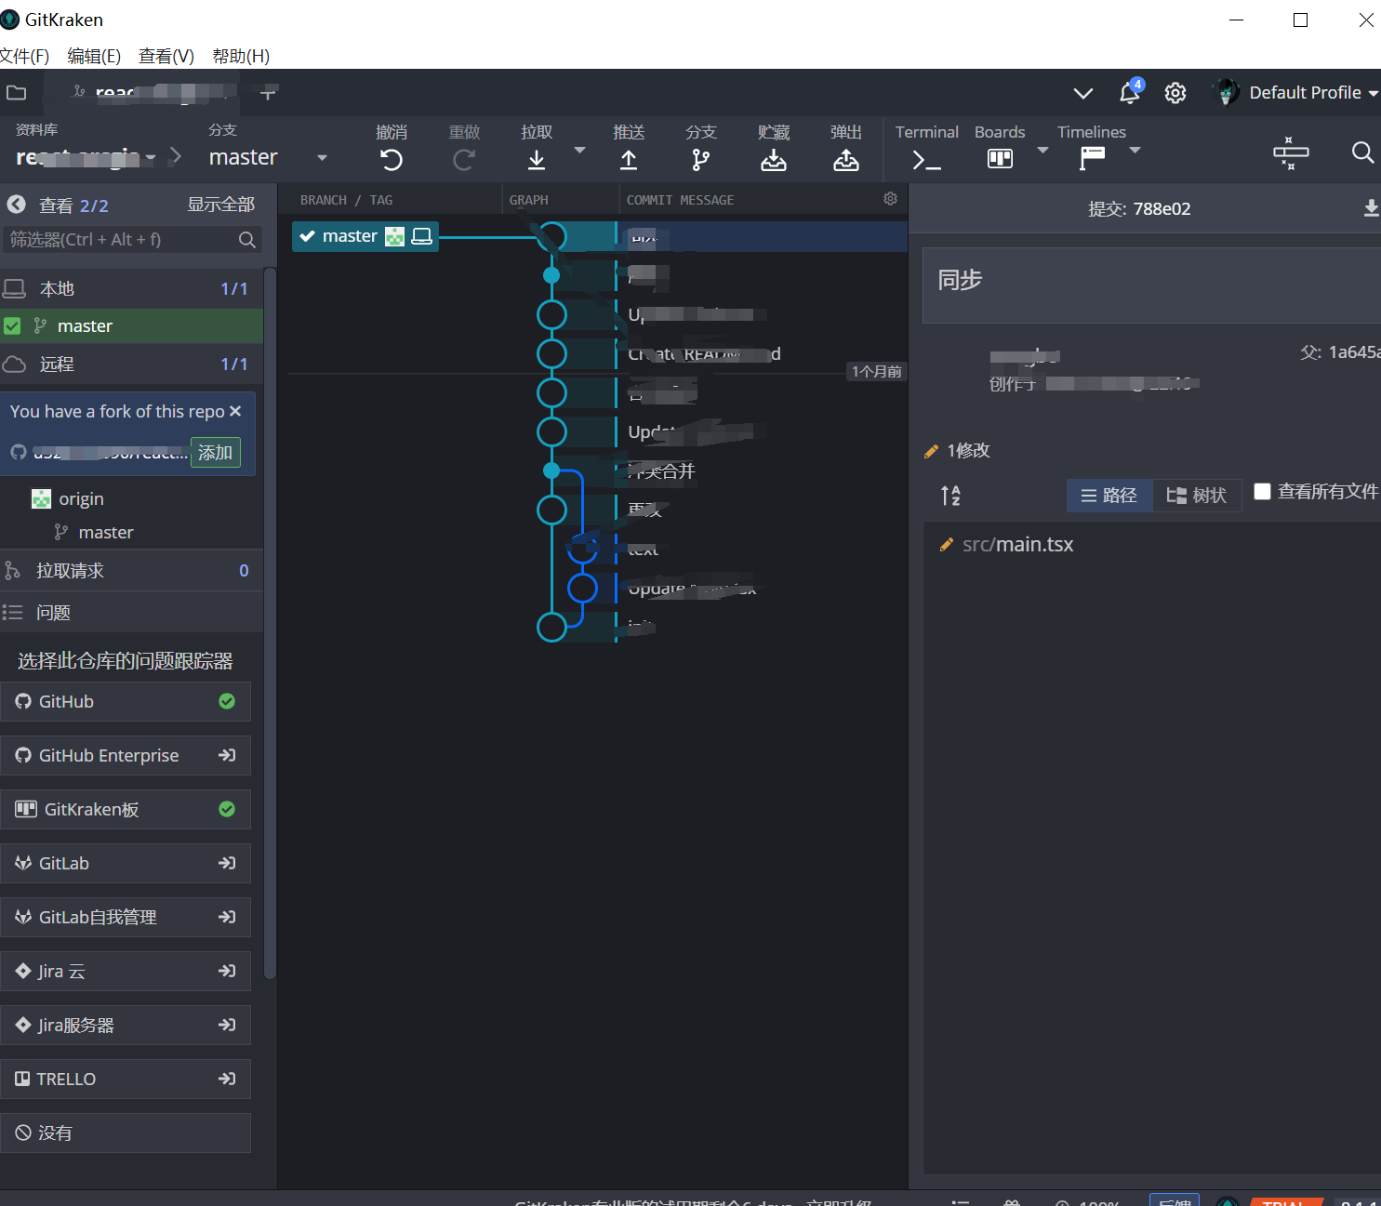Click the Redo (重做) toolbar icon

click(464, 160)
